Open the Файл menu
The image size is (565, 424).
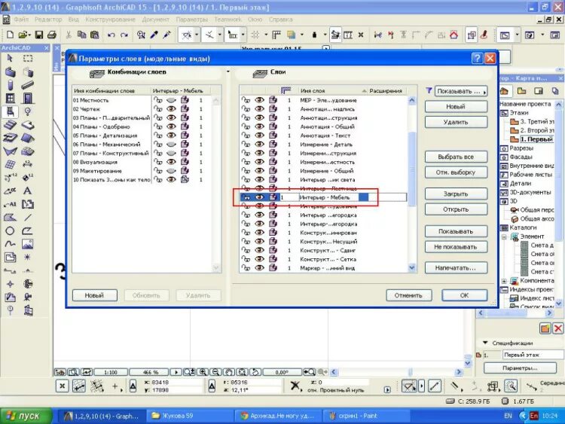pyautogui.click(x=21, y=20)
